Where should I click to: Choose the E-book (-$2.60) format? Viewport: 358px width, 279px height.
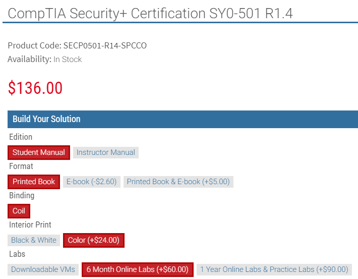point(92,182)
